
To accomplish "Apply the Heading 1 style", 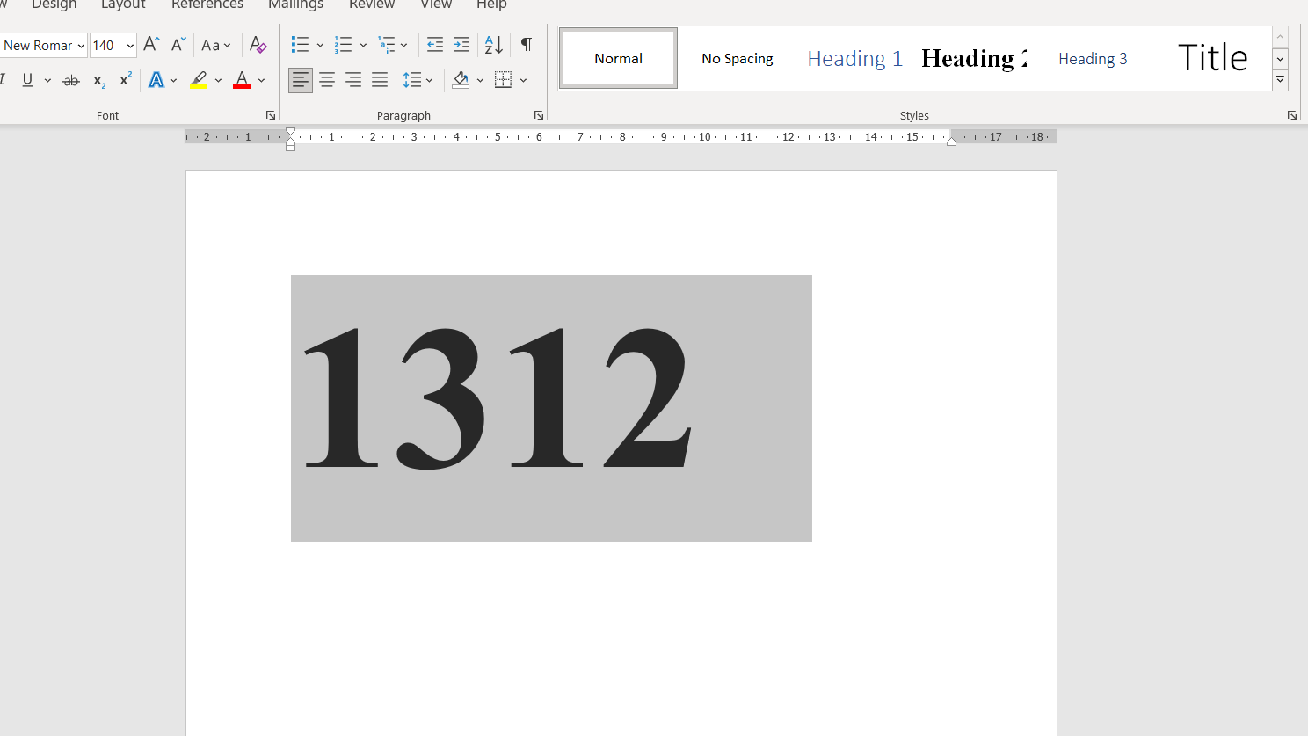I will coord(854,58).
